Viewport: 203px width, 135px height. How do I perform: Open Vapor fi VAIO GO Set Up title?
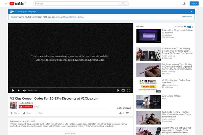coord(176,130)
